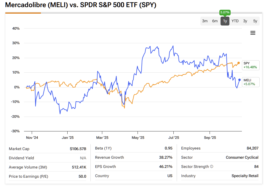265x186 pixels.
Task: Switch chart to YTD range
Action: 235,21
